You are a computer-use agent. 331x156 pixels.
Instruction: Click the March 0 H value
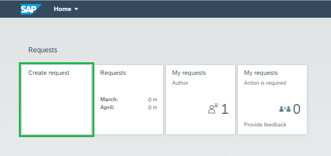153,100
